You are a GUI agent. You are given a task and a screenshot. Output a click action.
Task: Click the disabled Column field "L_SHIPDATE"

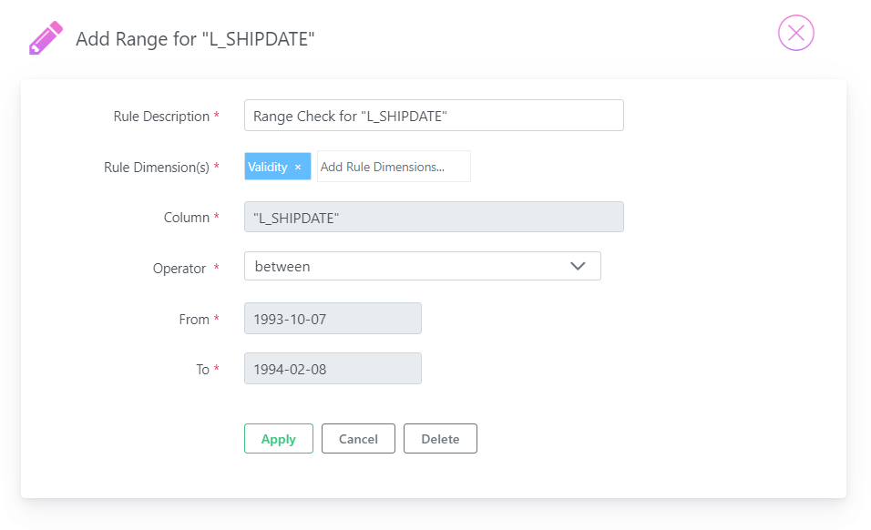click(x=434, y=217)
